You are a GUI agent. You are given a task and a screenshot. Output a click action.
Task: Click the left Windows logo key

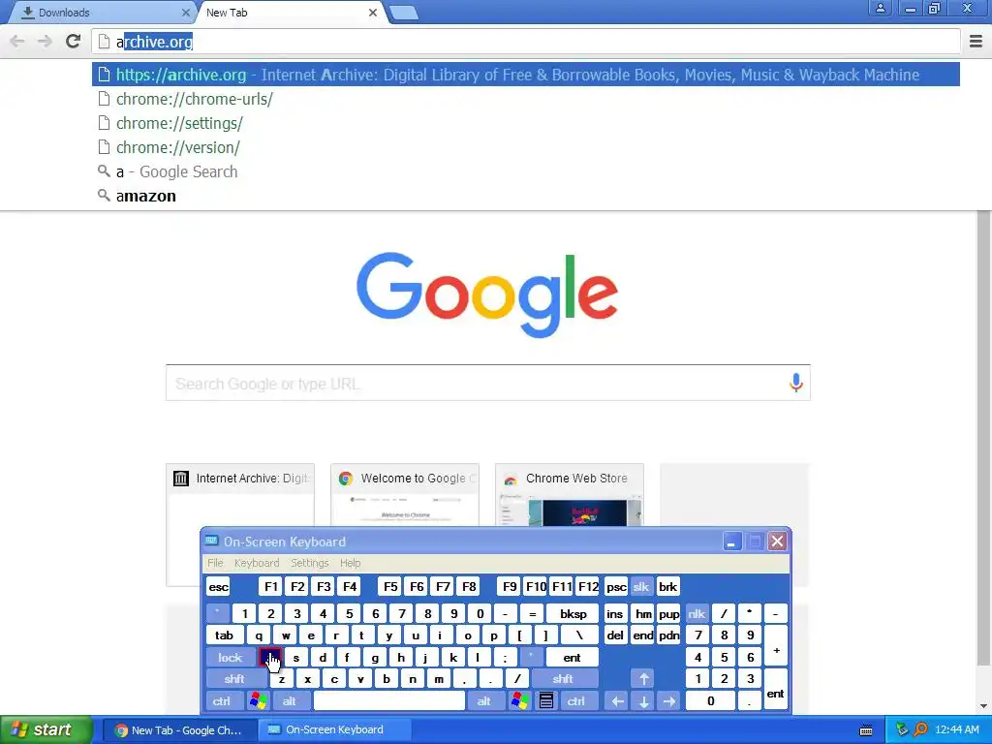258,701
